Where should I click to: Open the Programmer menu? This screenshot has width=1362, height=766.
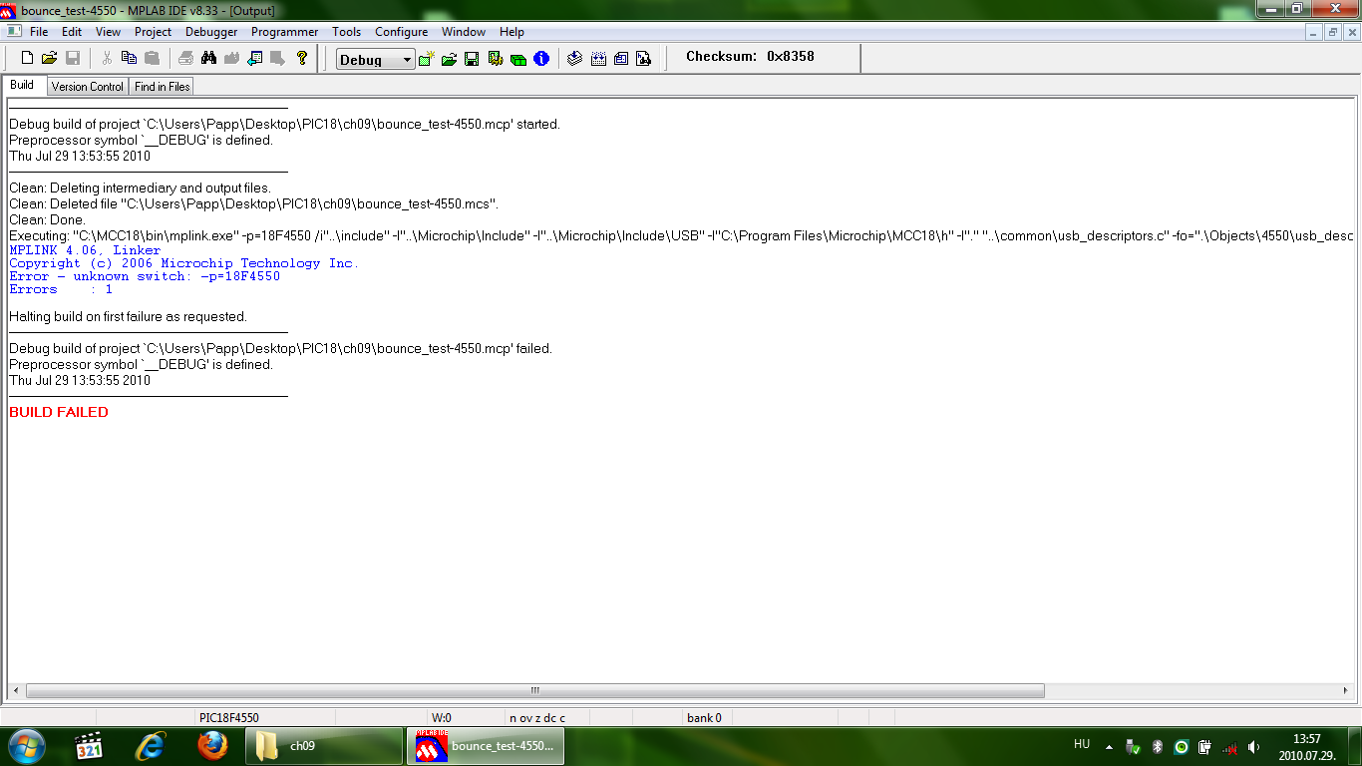285,32
